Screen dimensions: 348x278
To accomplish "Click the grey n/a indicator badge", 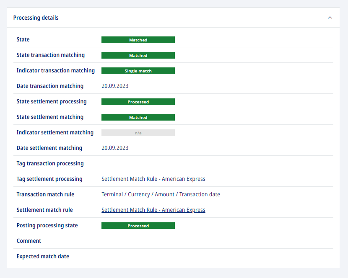I will (x=138, y=133).
